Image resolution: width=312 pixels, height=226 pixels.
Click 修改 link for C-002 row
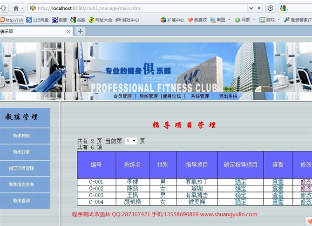(306, 189)
